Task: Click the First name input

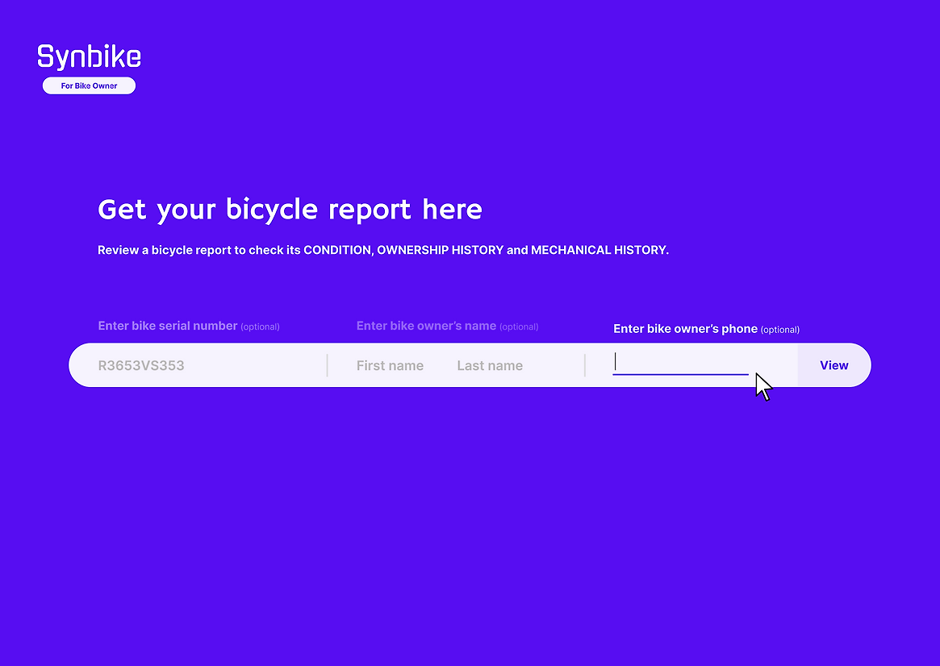Action: coord(390,365)
